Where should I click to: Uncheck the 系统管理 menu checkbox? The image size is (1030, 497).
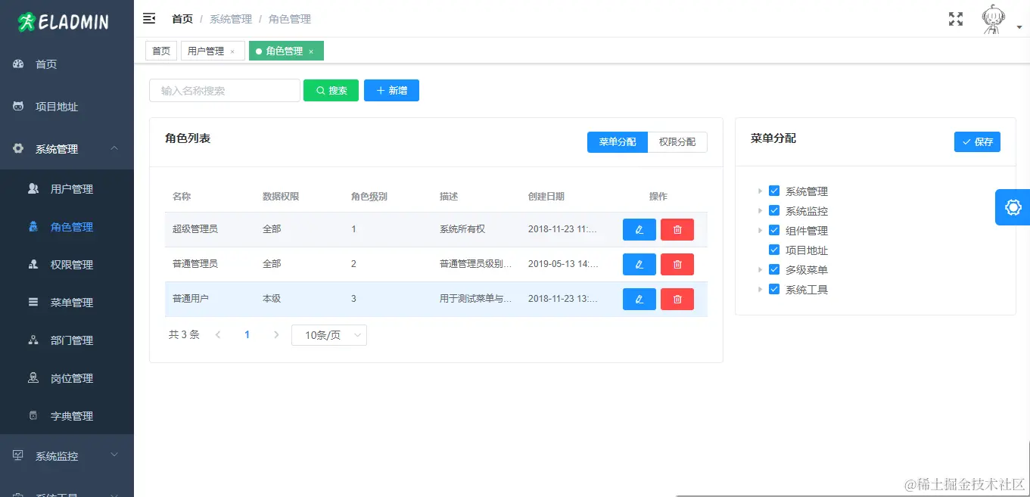(x=774, y=191)
